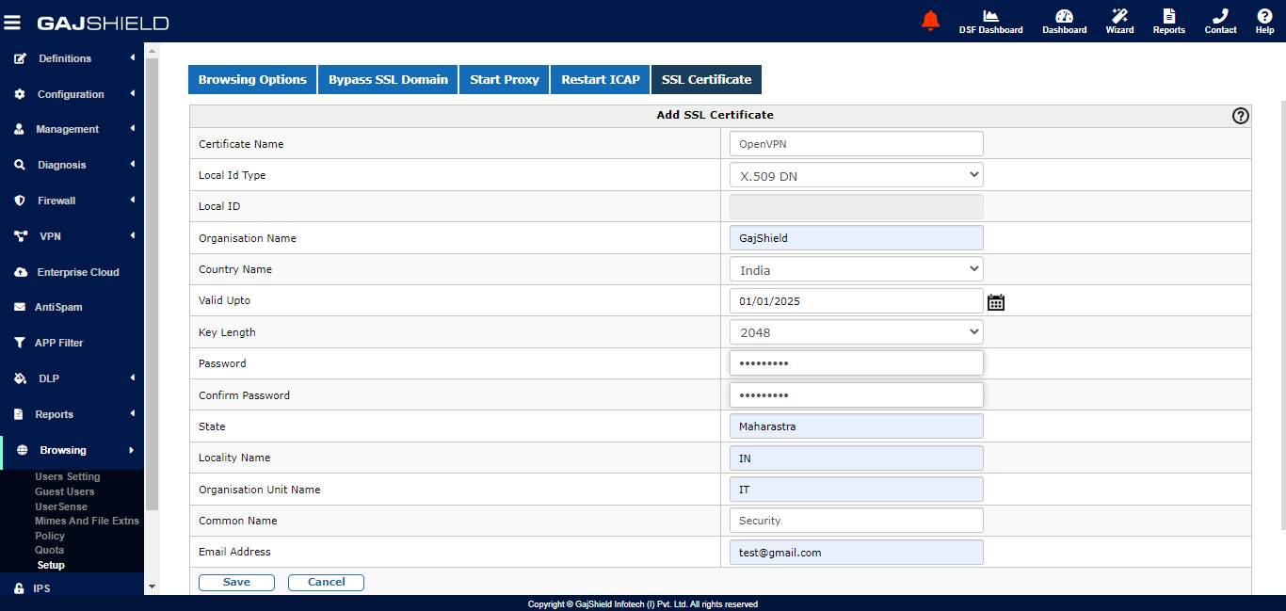Switch to Browsing Options tab
Viewport: 1286px width, 611px height.
click(252, 79)
